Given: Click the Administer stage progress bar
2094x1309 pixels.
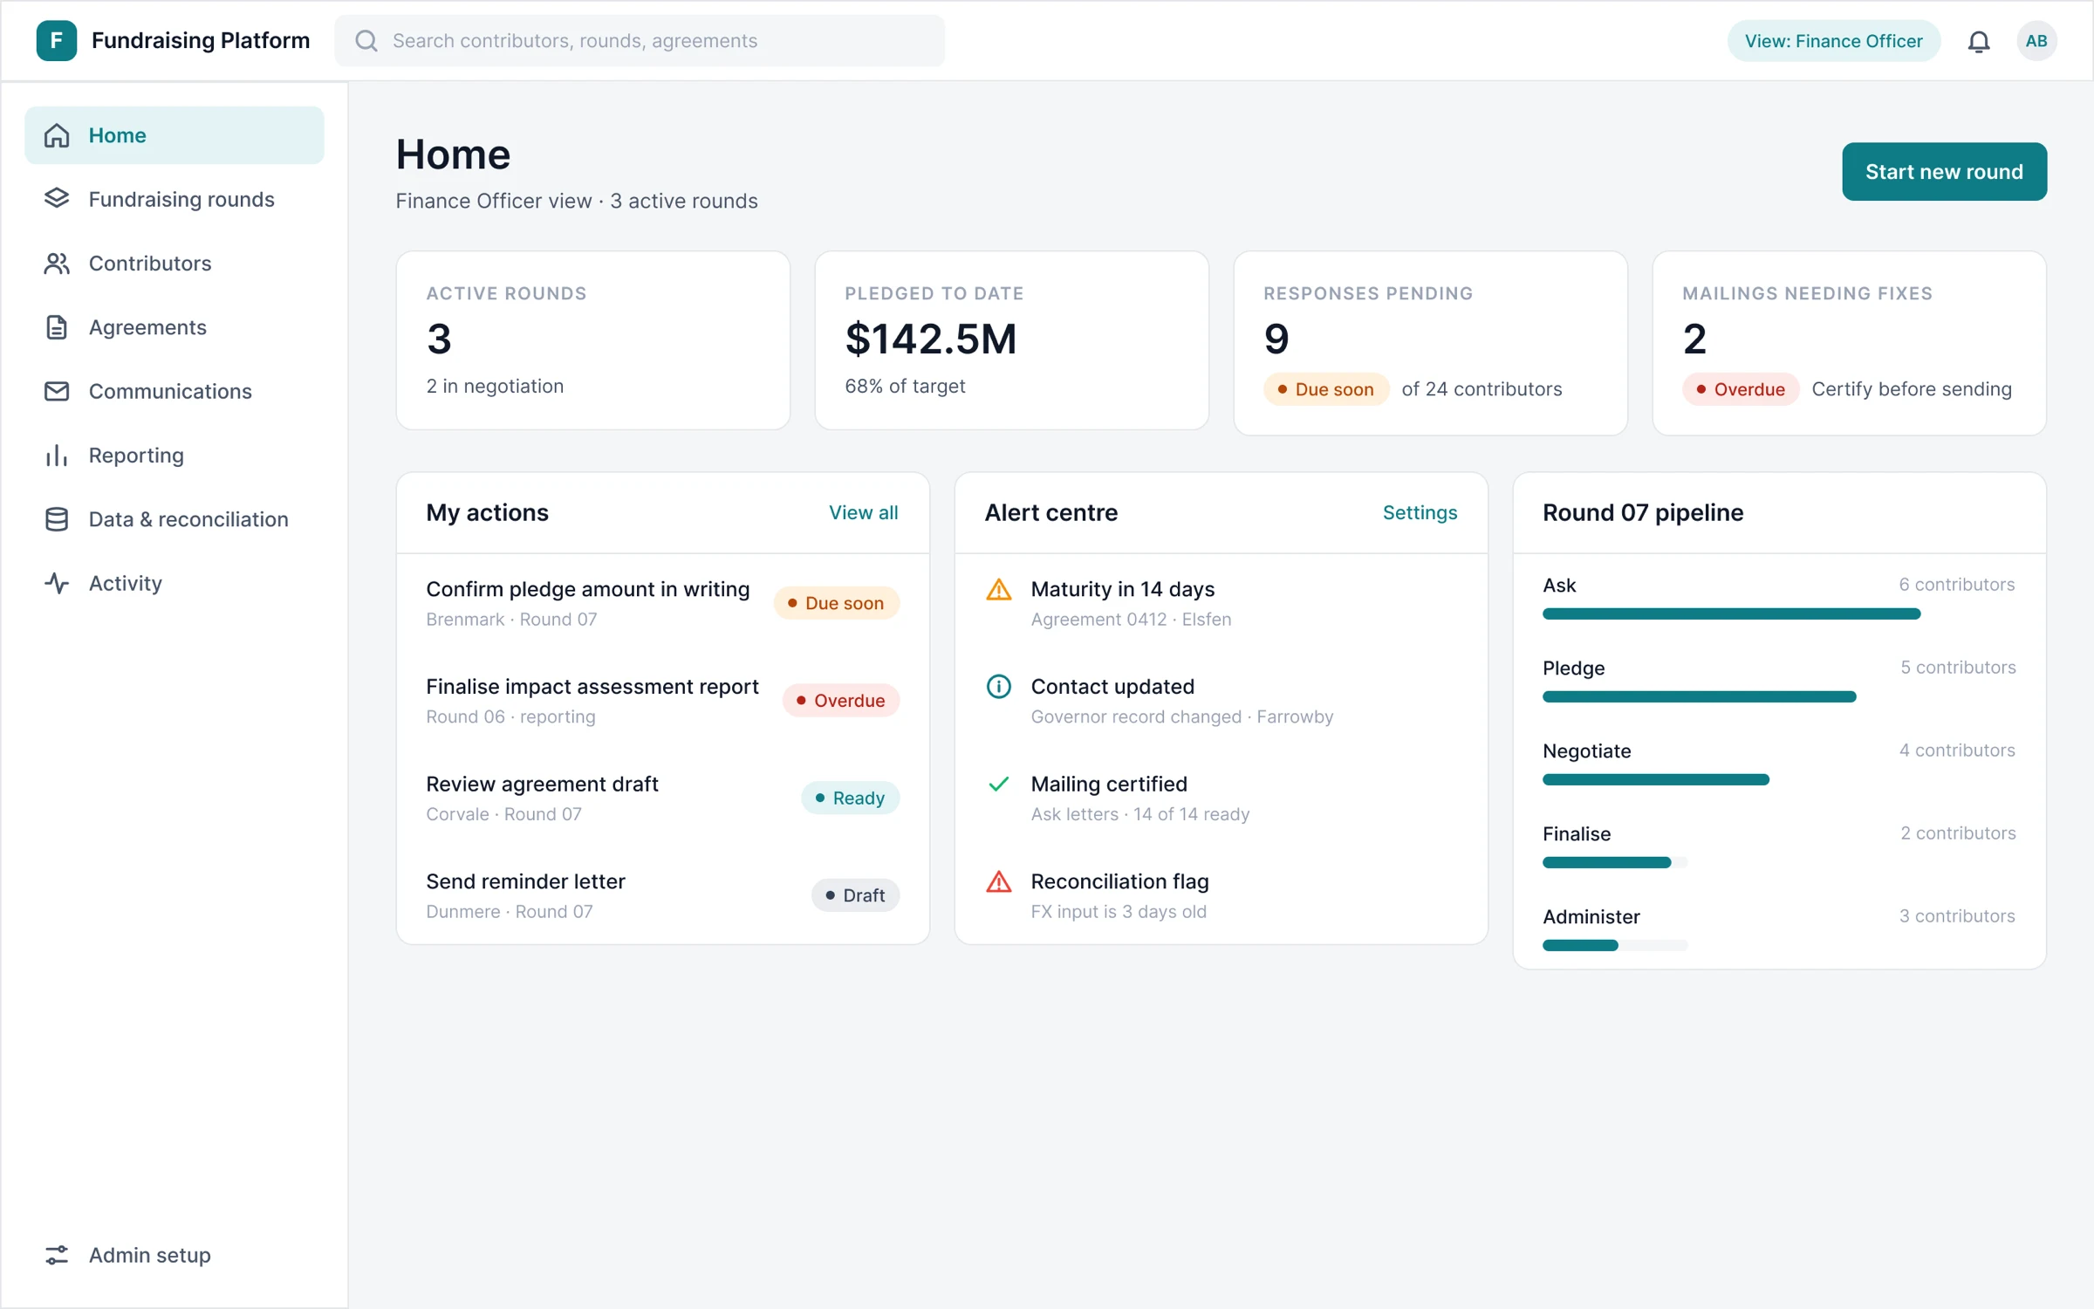Looking at the screenshot, I should (x=1615, y=945).
